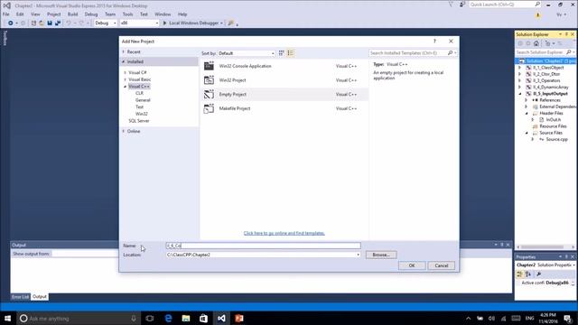578x325 pixels.
Task: Open the Debug configuration dropdown
Action: pyautogui.click(x=105, y=23)
